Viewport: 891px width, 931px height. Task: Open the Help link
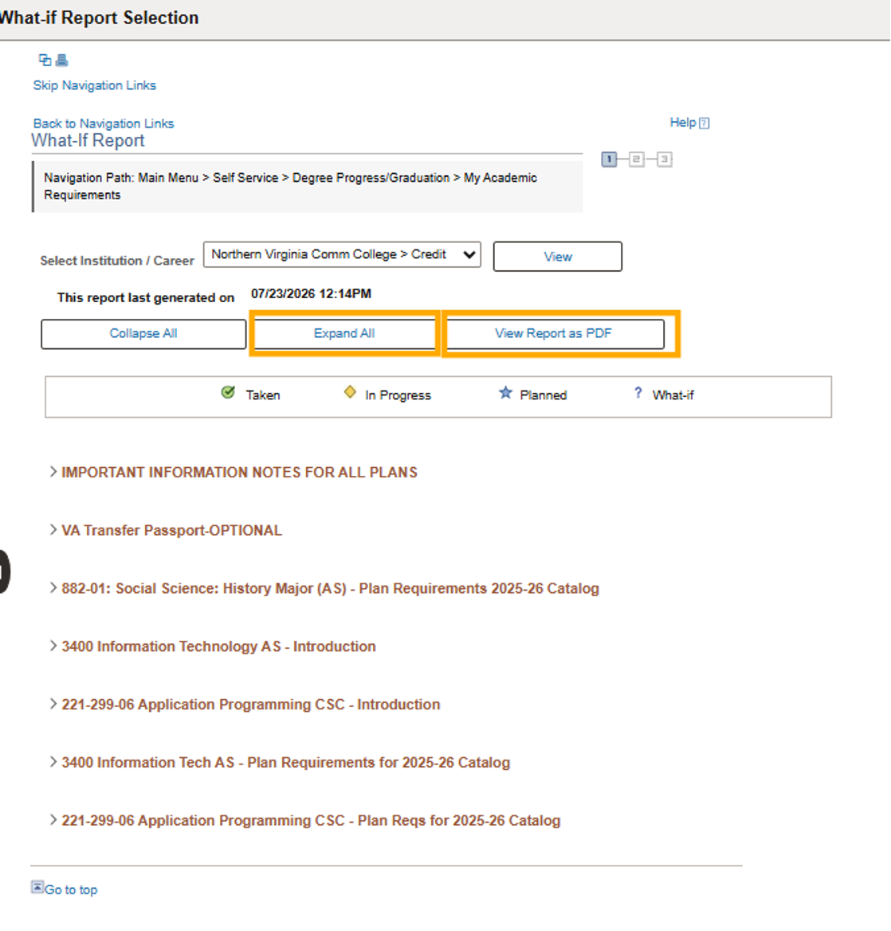click(x=683, y=122)
